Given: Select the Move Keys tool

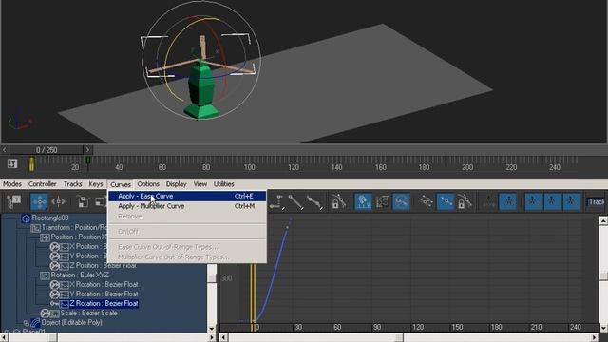Looking at the screenshot, I should click(39, 201).
